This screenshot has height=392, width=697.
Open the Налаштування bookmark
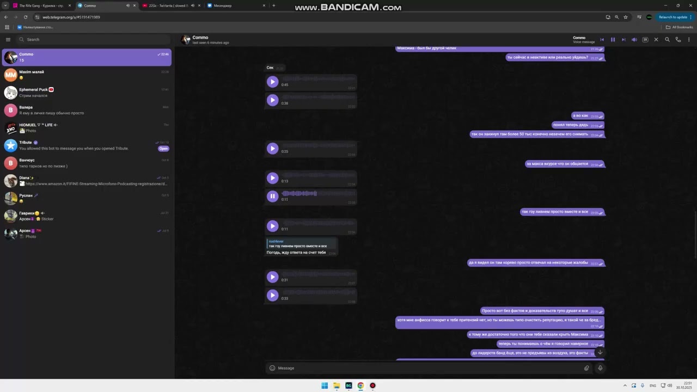click(x=35, y=27)
